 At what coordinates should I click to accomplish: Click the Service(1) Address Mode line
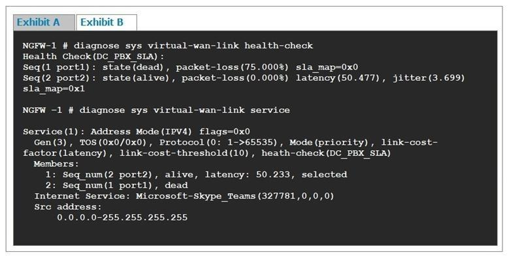point(137,132)
